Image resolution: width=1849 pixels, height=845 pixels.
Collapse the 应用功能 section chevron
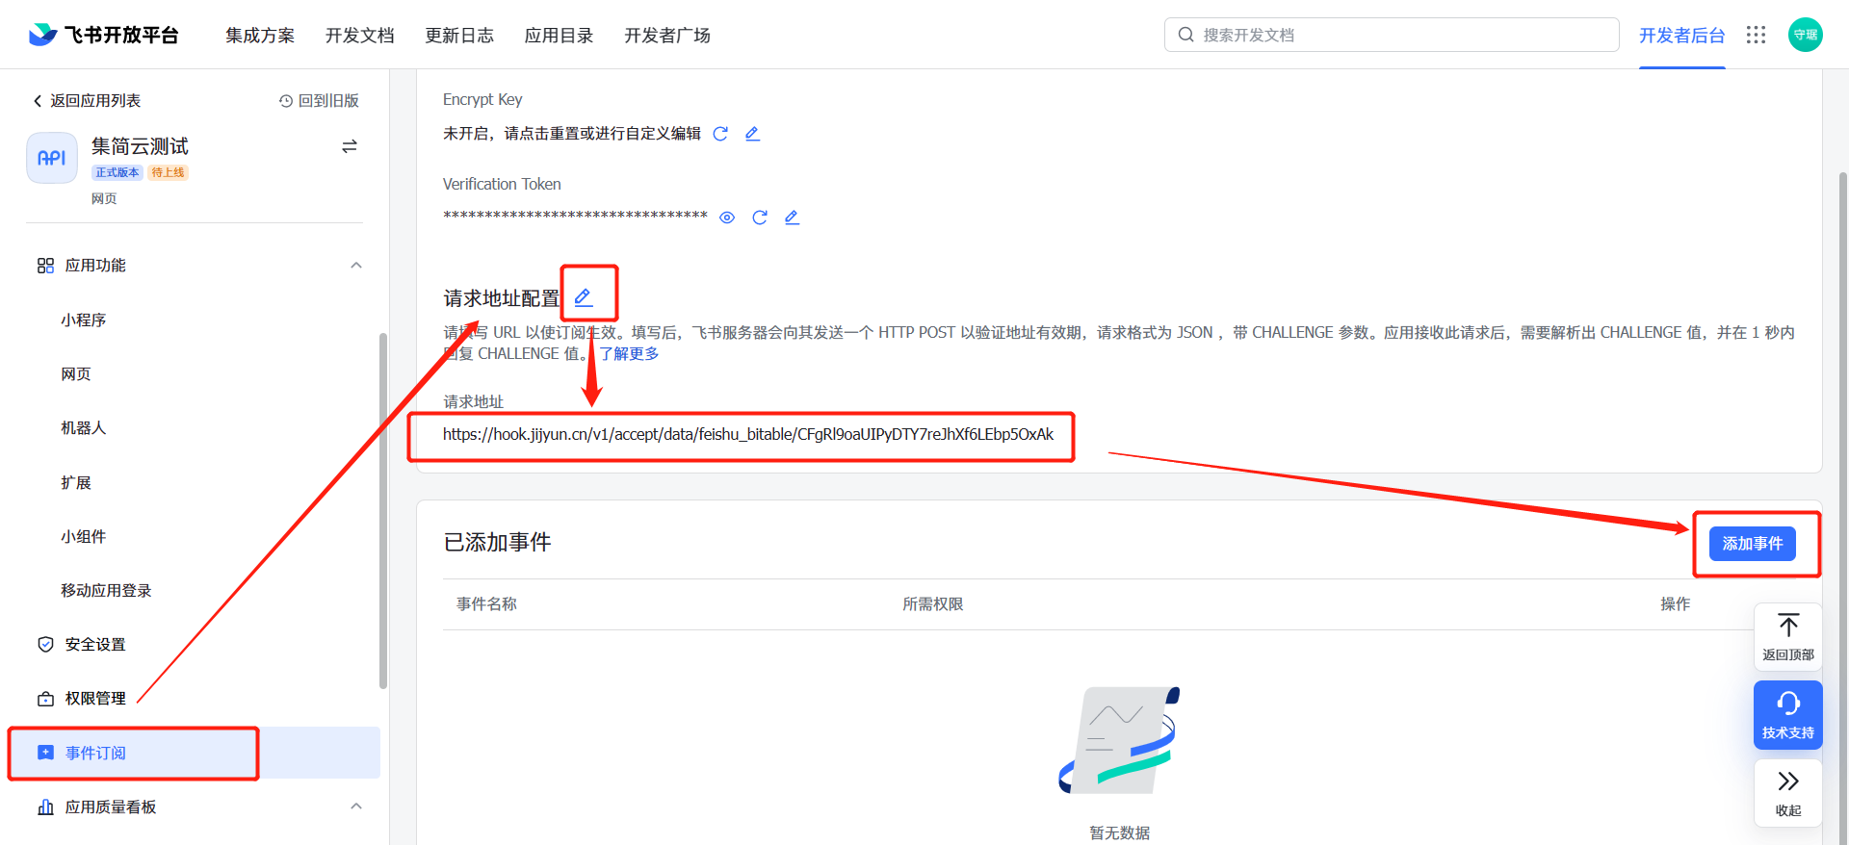356,266
